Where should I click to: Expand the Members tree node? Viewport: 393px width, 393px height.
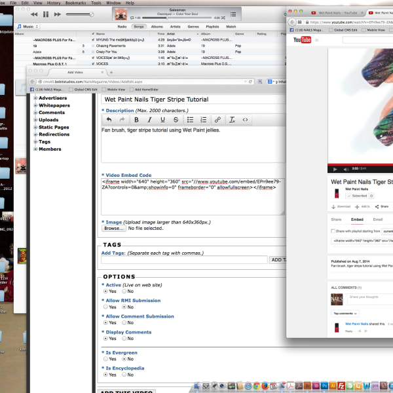click(x=35, y=149)
